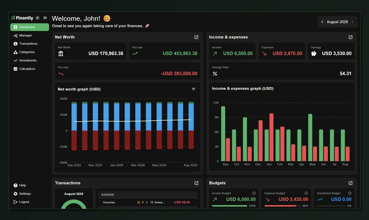The width and height of the screenshot is (369, 220).
Task: Toggle the light/dark theme sun icon
Action: (x=38, y=18)
